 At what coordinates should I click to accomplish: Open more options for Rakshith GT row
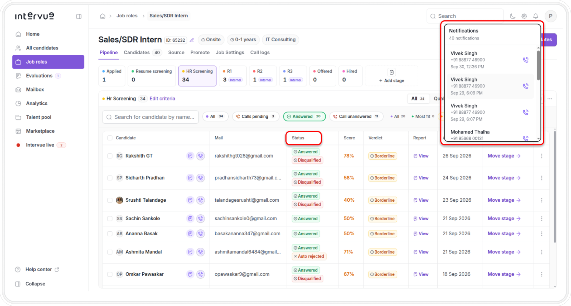[541, 156]
